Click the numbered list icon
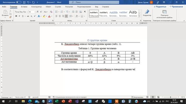Image resolution: width=186 pixels, height=104 pixels. click(x=62, y=12)
